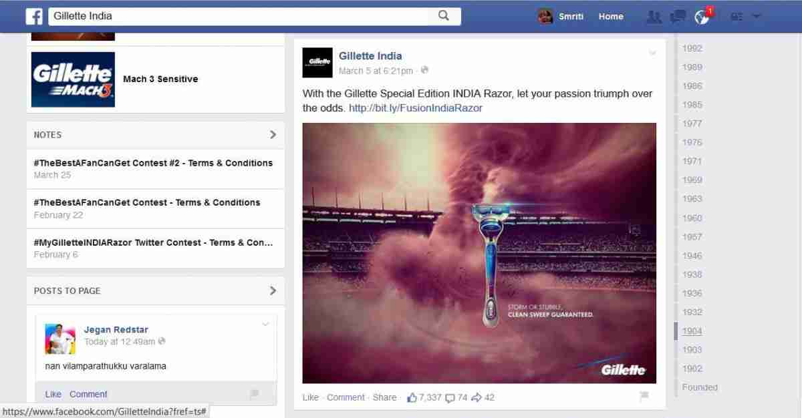Open the settings dropdown arrow in top bar
Image resolution: width=802 pixels, height=418 pixels.
[x=757, y=17]
